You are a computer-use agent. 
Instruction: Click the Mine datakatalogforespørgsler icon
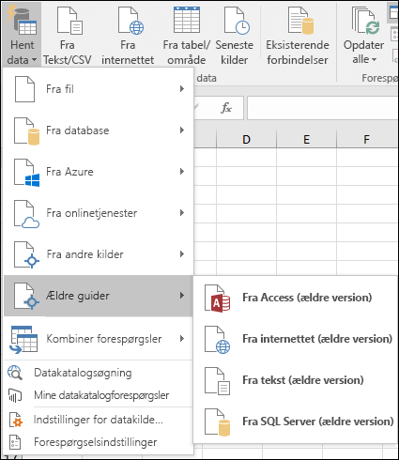tap(15, 395)
